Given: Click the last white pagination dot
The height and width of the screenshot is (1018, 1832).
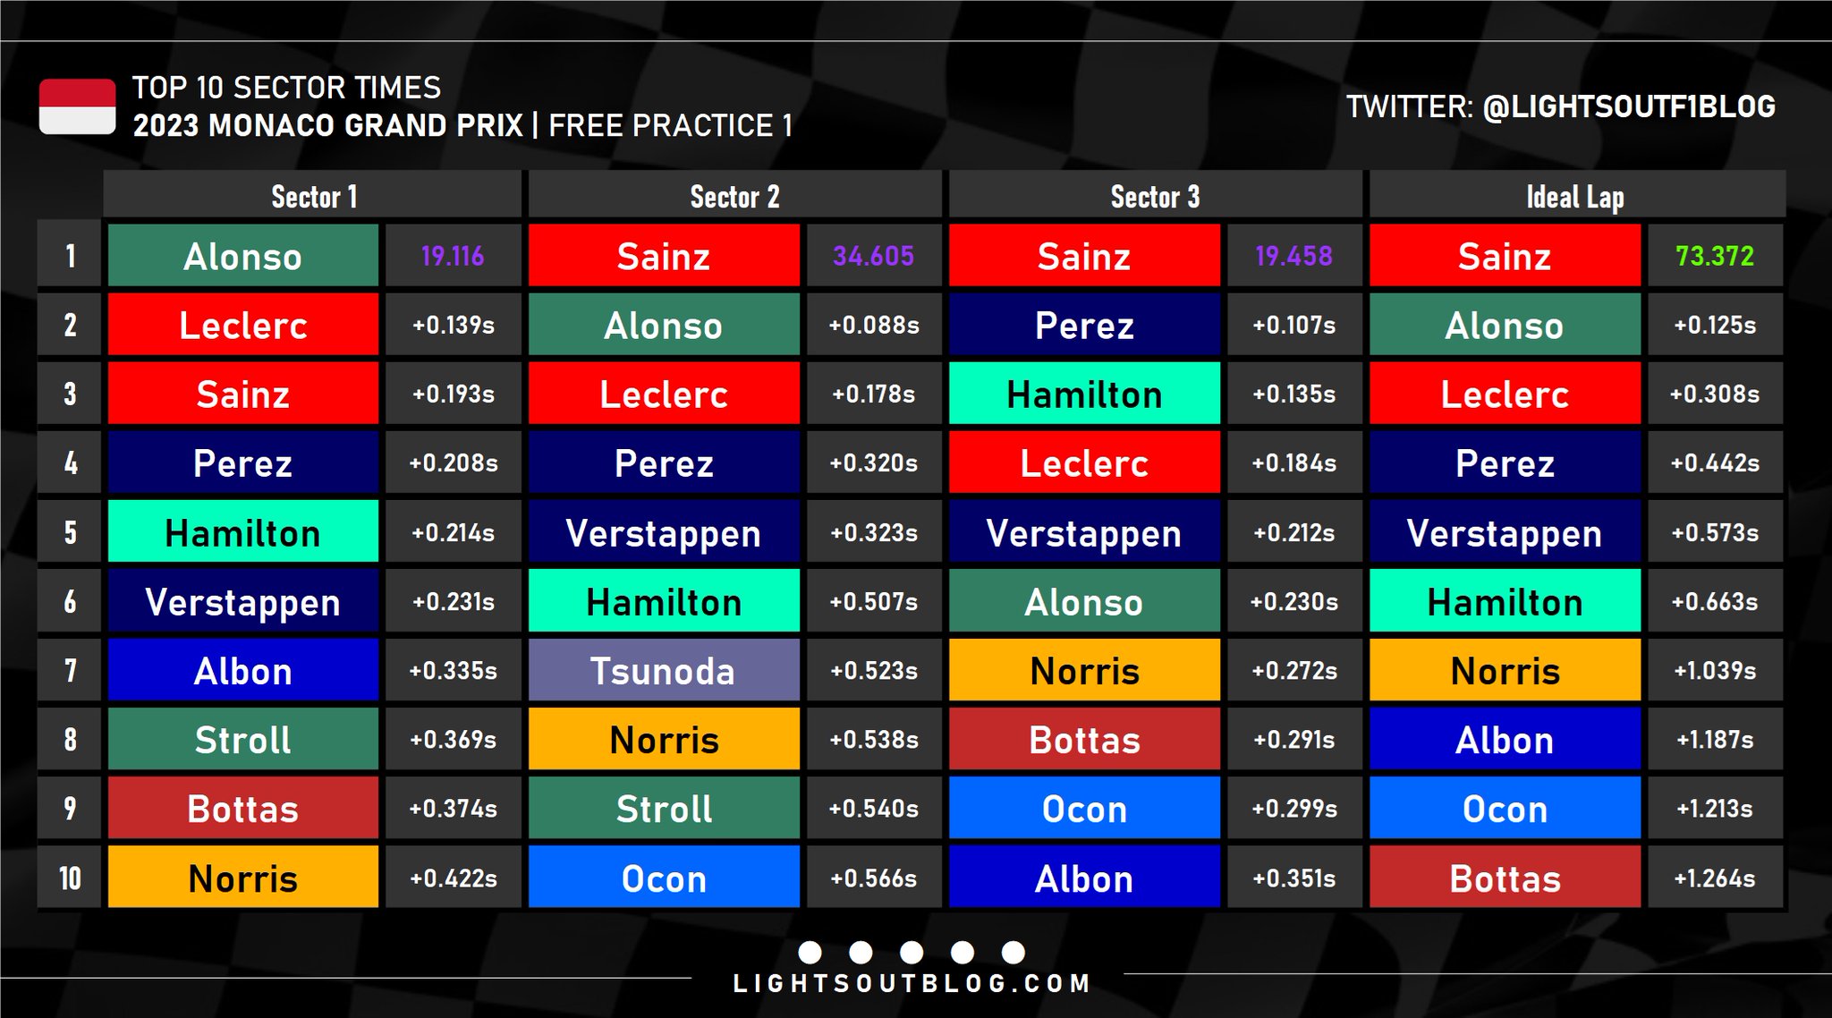Looking at the screenshot, I should click(x=1014, y=952).
